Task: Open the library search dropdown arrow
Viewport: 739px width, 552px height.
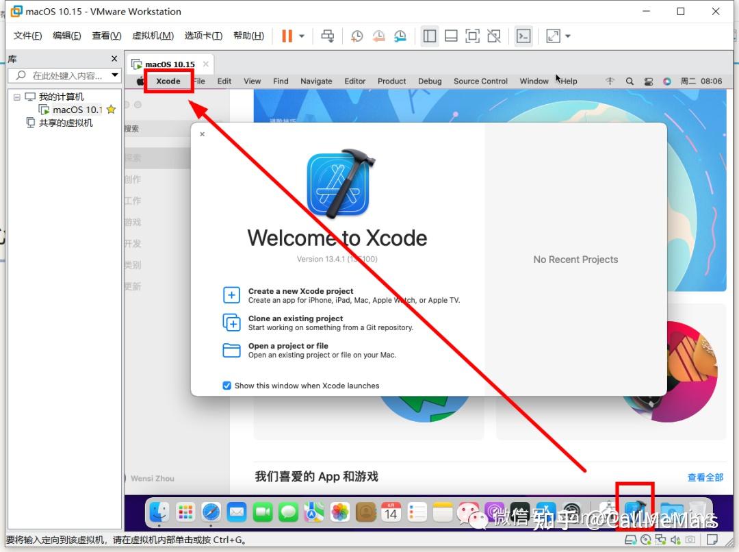Action: 114,75
